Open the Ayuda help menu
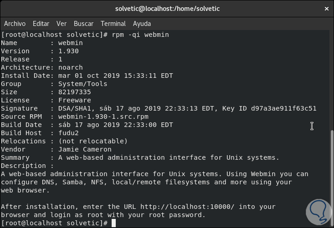The width and height of the screenshot is (334, 228). (142, 24)
